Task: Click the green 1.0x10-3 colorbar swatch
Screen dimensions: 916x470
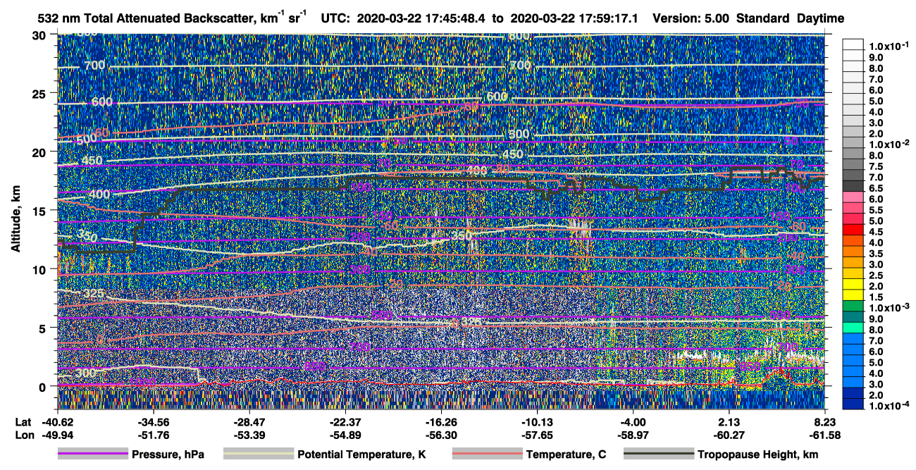Action: click(x=855, y=308)
